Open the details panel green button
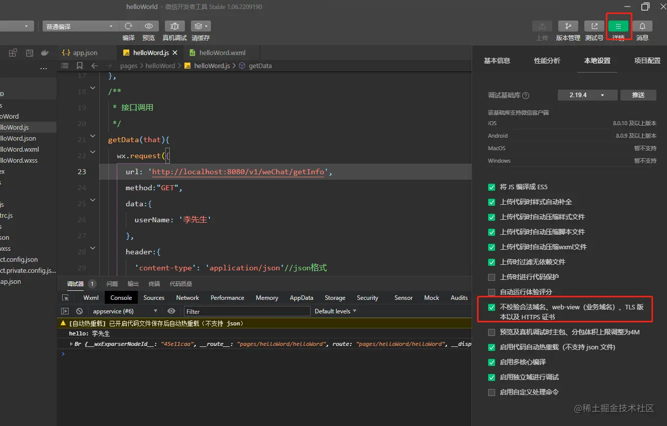Image resolution: width=667 pixels, height=426 pixels. [618, 26]
